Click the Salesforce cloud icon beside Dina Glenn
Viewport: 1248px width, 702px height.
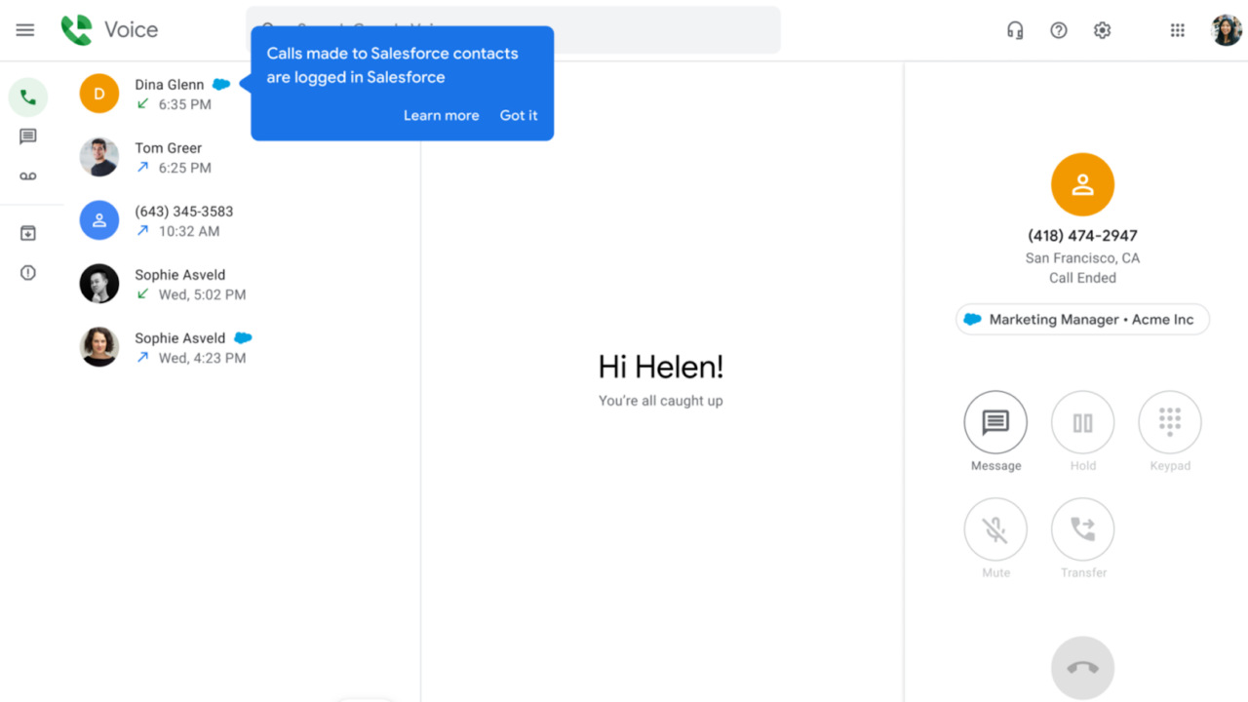click(221, 85)
